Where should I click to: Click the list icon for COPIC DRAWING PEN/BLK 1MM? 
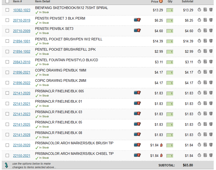coord(205,72)
